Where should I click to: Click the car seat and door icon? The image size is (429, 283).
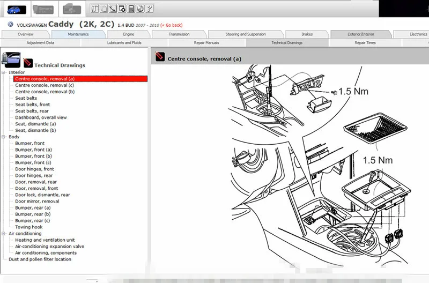(x=11, y=59)
